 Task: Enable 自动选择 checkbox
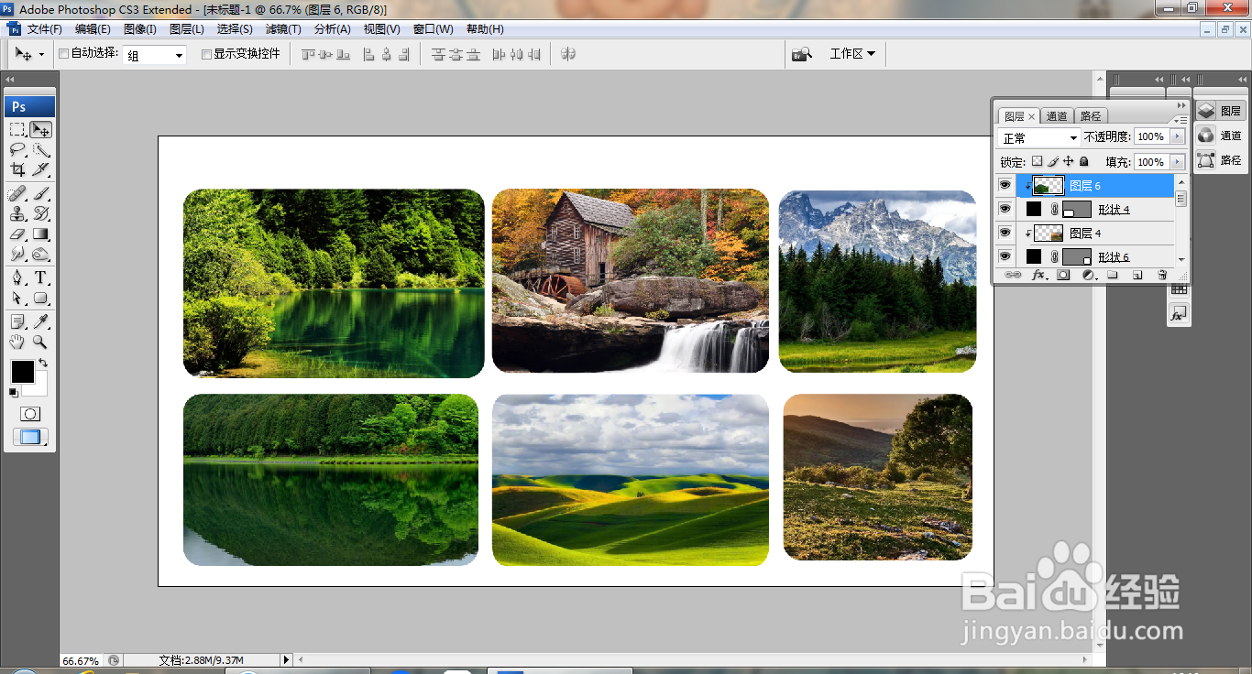tap(64, 54)
